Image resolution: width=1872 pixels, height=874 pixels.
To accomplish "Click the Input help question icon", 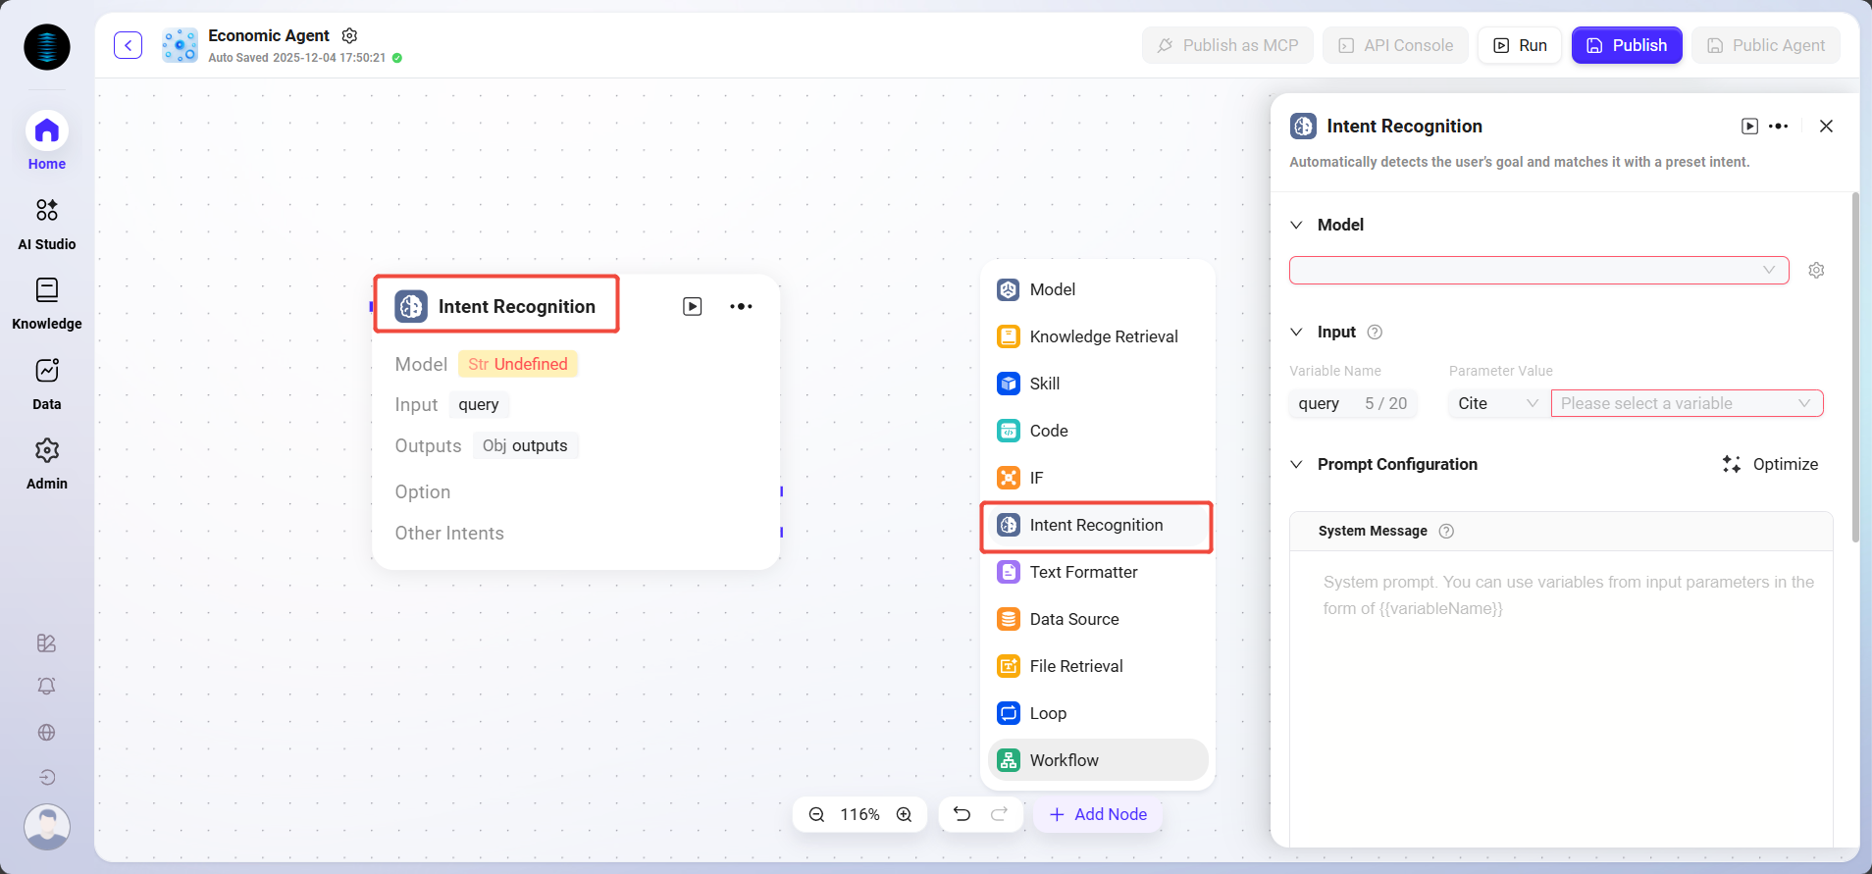I will pos(1375,332).
